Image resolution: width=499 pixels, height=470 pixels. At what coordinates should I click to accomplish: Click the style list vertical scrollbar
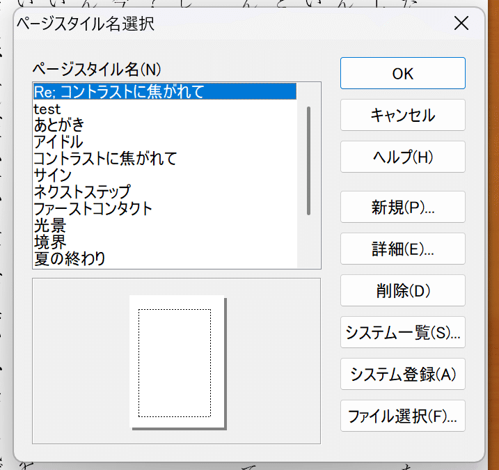(x=308, y=161)
